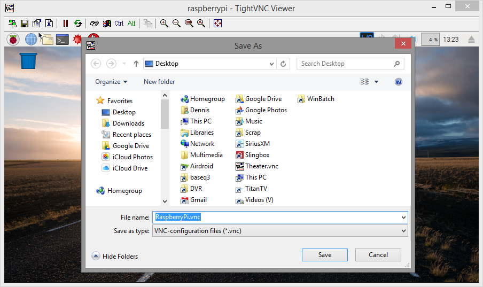Select Downloads in the navigation pane

[x=123, y=123]
